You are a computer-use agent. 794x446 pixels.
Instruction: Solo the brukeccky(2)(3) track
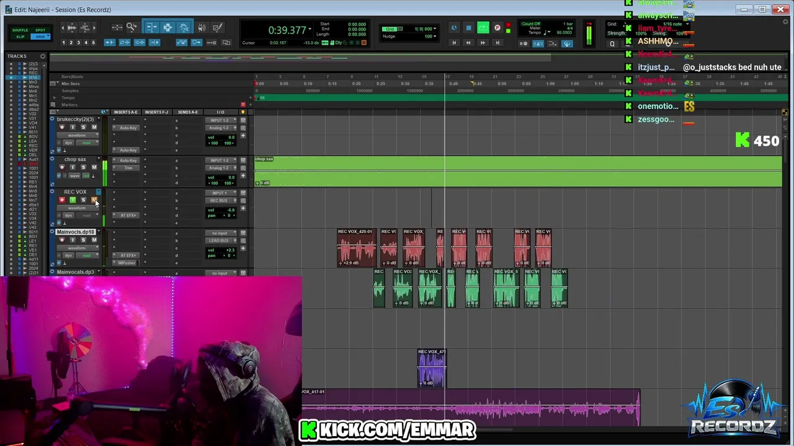pyautogui.click(x=83, y=127)
